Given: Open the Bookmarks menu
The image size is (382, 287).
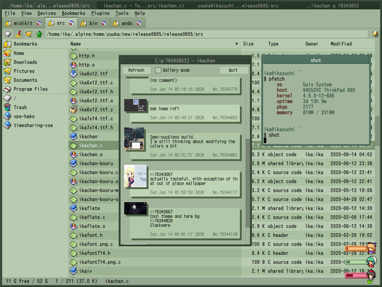Looking at the screenshot, I should click(x=73, y=13).
